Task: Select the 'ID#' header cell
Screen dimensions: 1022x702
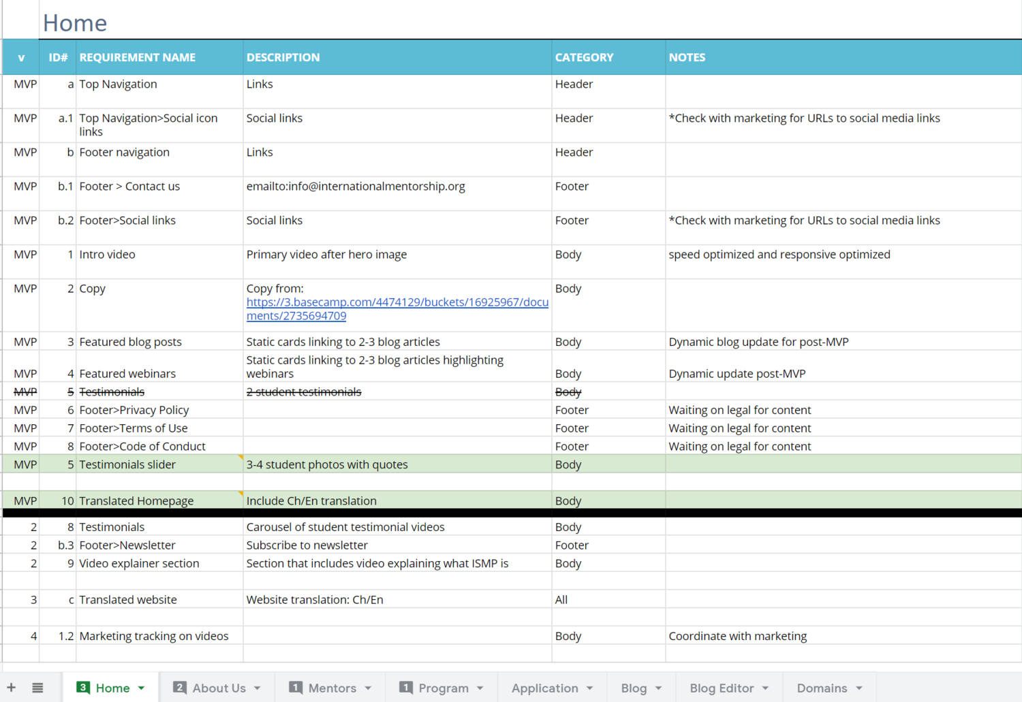Action: (57, 57)
